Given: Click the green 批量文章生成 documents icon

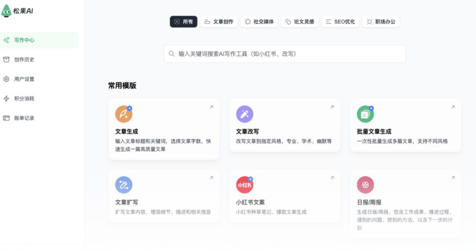Looking at the screenshot, I should pyautogui.click(x=365, y=114).
